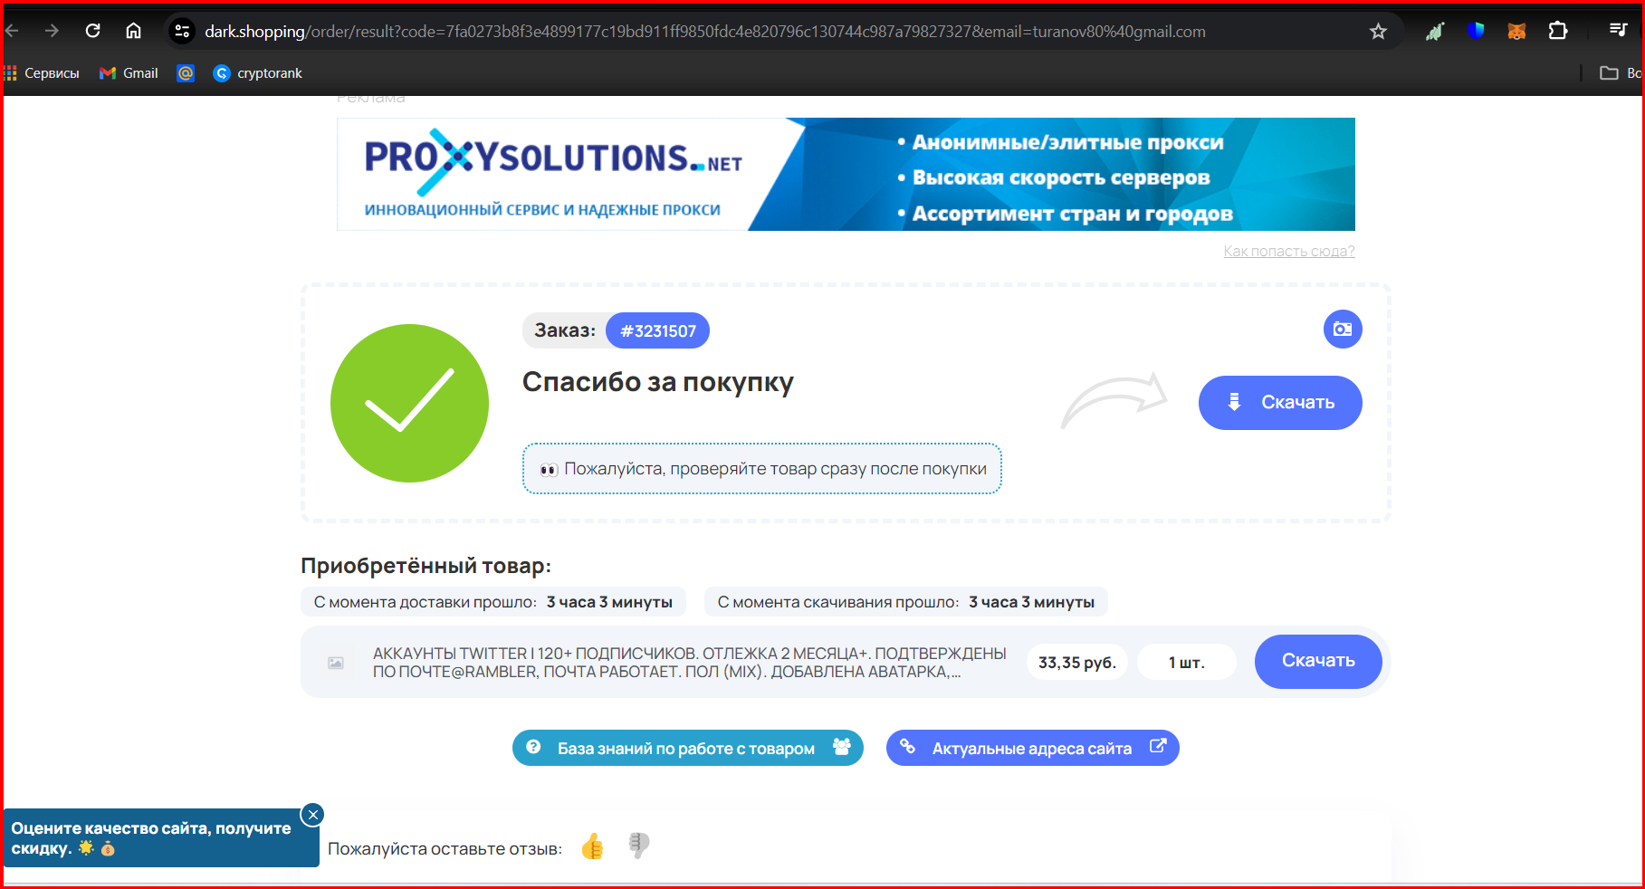Click order number #3231507 badge

[657, 330]
